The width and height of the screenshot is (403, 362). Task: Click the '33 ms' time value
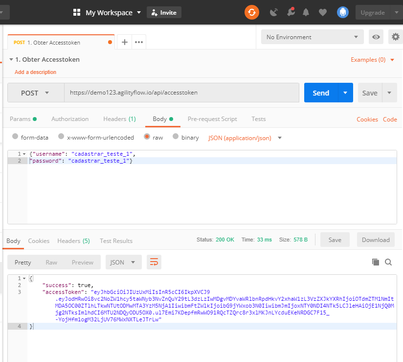(x=265, y=240)
